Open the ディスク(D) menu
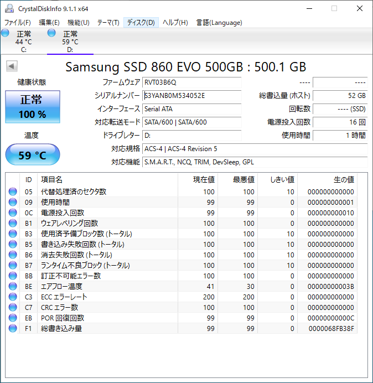 pyautogui.click(x=141, y=23)
